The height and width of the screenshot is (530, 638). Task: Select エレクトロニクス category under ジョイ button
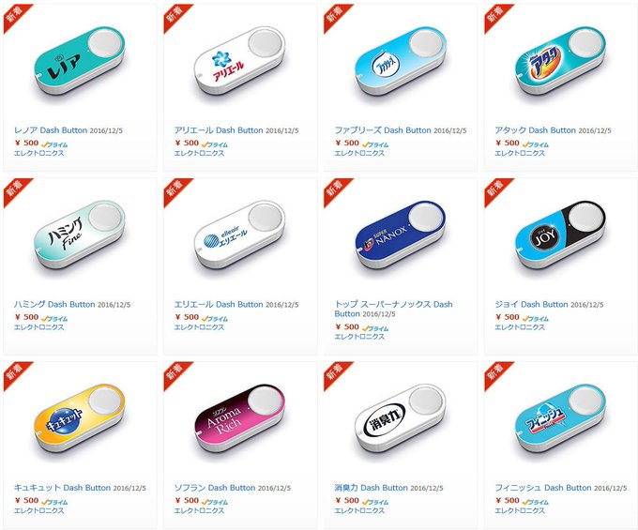520,327
